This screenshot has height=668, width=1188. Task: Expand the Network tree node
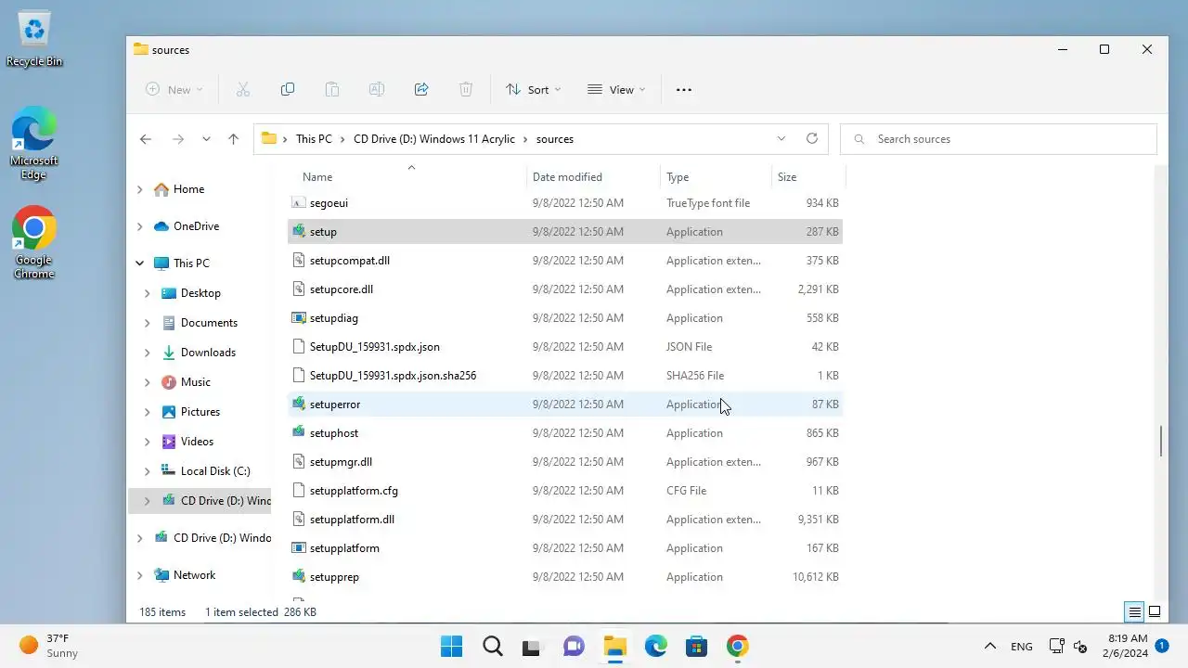tap(140, 575)
